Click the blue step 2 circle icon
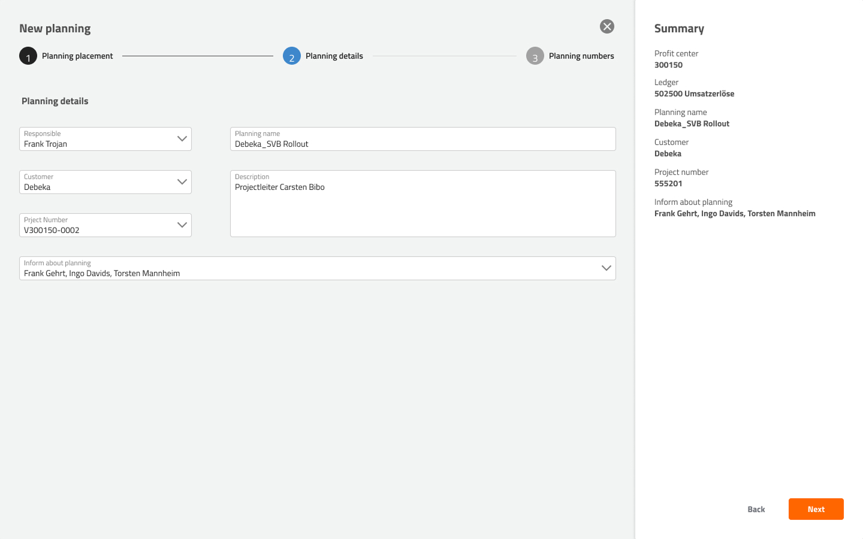The height and width of the screenshot is (539, 863). click(292, 56)
